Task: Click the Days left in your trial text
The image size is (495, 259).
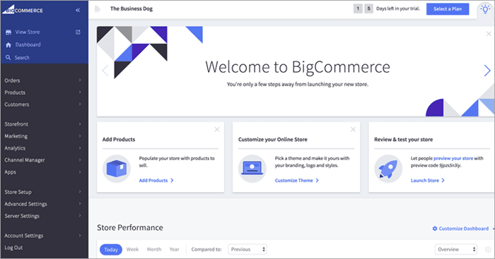Action: 398,9
